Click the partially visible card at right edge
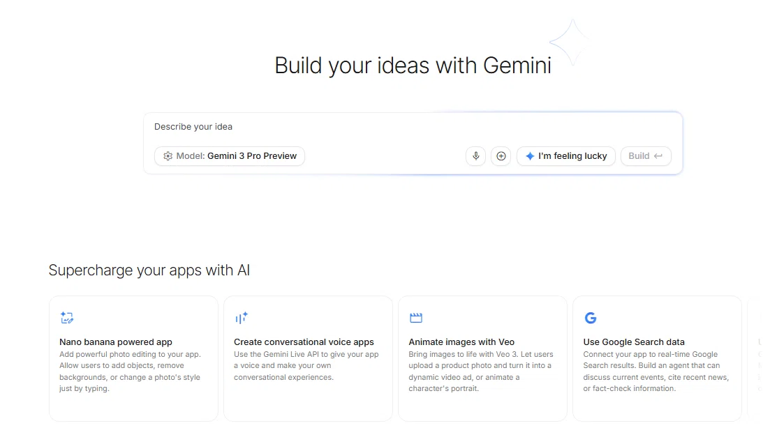This screenshot has width=763, height=444. coord(756,358)
